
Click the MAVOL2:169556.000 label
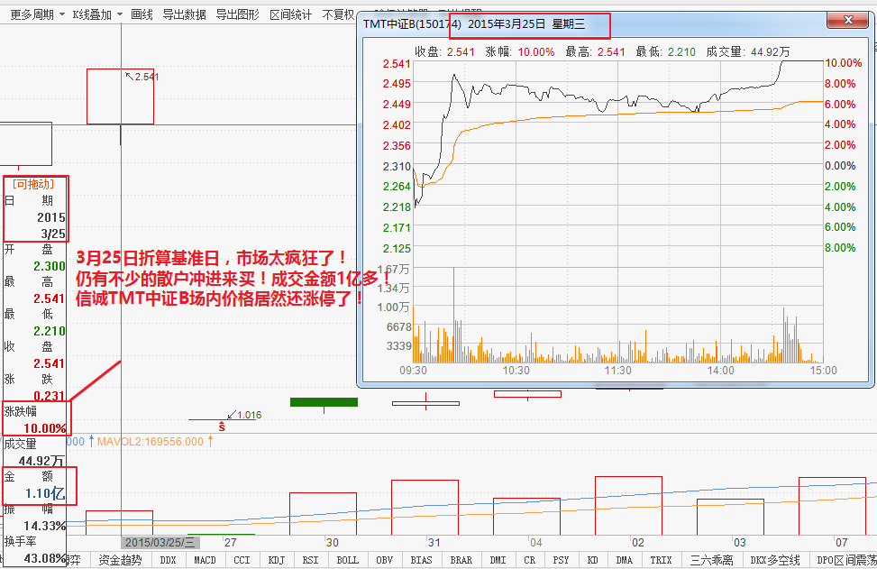click(x=151, y=442)
